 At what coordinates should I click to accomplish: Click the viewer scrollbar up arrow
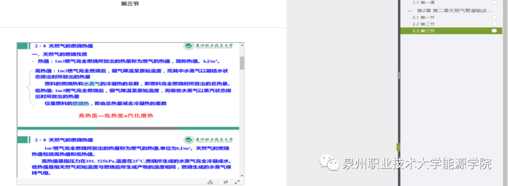coord(242,45)
